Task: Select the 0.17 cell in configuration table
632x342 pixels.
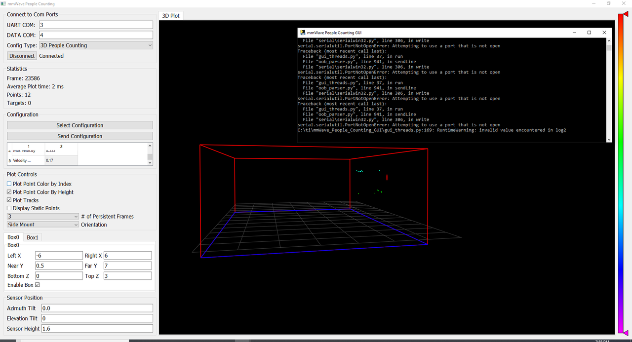Action: [x=61, y=160]
